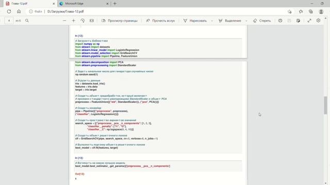
Task: Add this page to favorites
Action: coord(290,11)
